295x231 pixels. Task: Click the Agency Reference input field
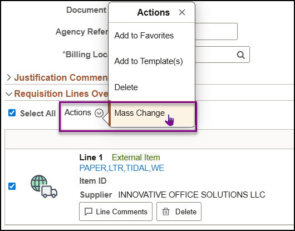[x=216, y=32]
